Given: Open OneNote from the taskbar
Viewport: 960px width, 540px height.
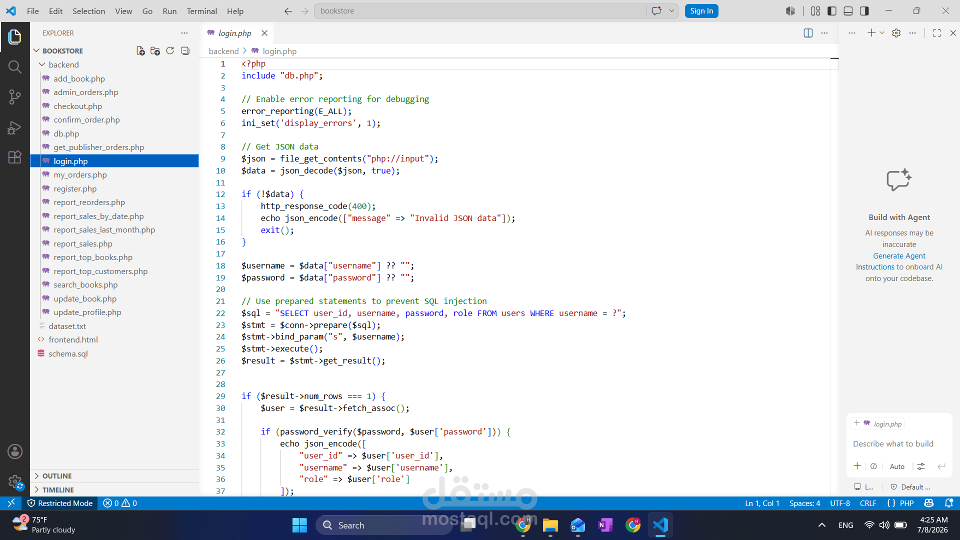Looking at the screenshot, I should point(605,525).
